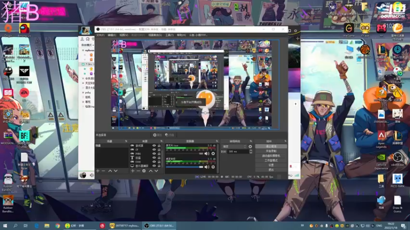Screen dimensions: 410x230
Task: Open the Scene Collection menu in OBS
Action: click(x=155, y=35)
